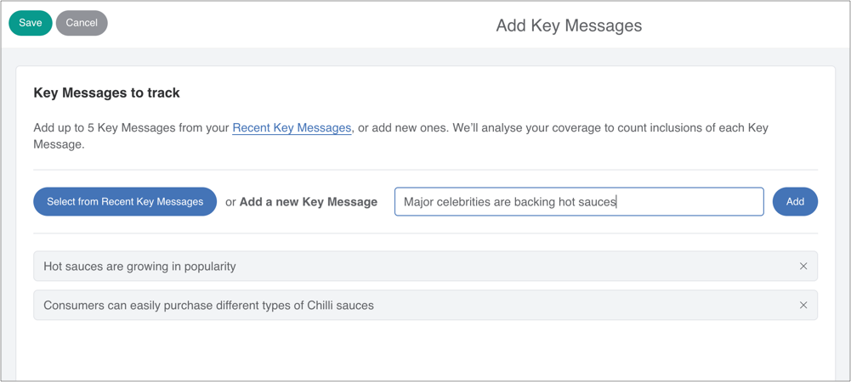Click the divider line above the message list

tap(425, 233)
